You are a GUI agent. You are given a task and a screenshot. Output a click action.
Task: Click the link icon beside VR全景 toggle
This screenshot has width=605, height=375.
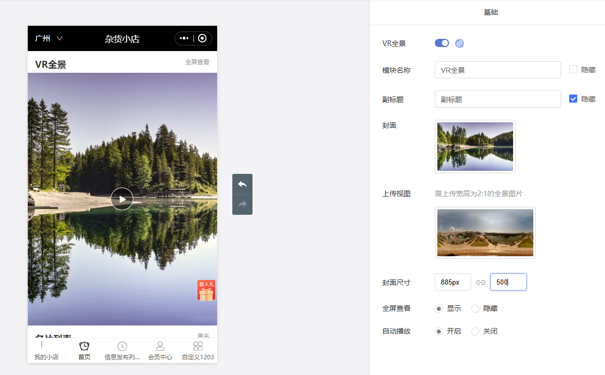459,43
